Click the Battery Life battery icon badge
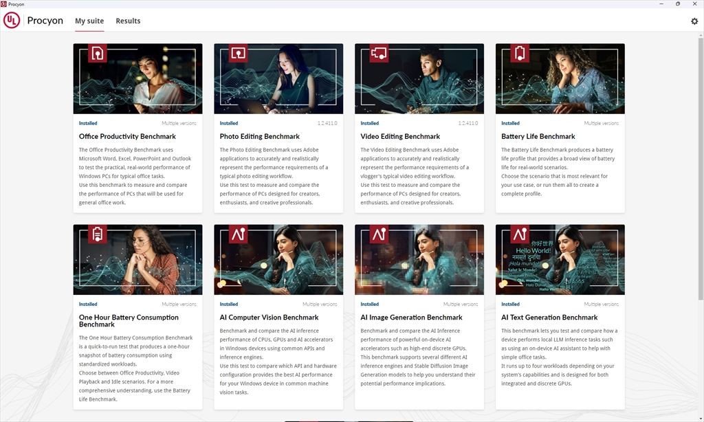Image resolution: width=704 pixels, height=422 pixels. [x=520, y=53]
